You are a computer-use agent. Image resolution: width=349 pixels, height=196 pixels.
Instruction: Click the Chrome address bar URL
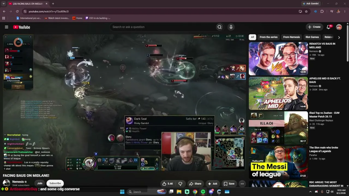49,11
